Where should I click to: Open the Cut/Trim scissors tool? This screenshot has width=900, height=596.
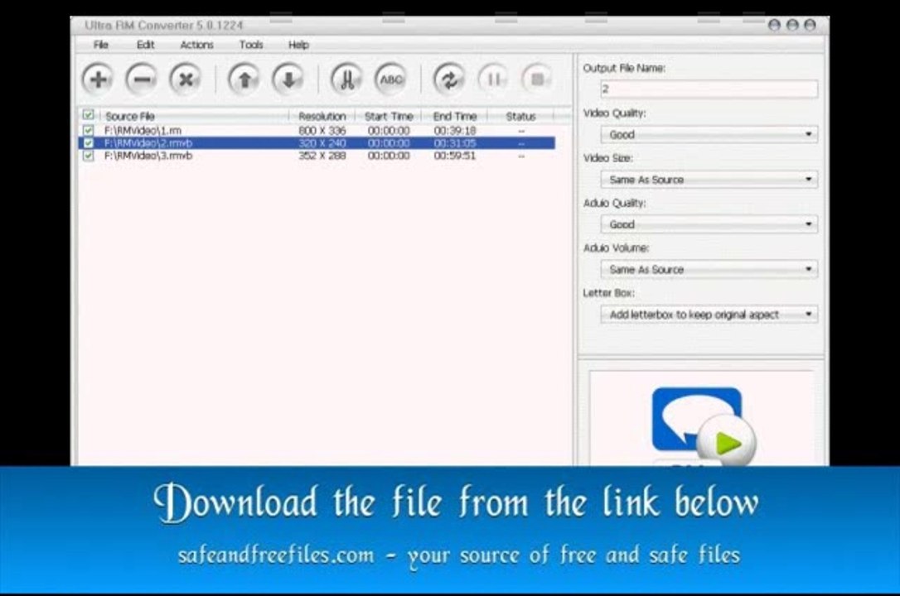[x=346, y=79]
